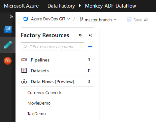The width and height of the screenshot is (156, 122).
Task: Expand the Datasets section
Action: (x=57, y=71)
